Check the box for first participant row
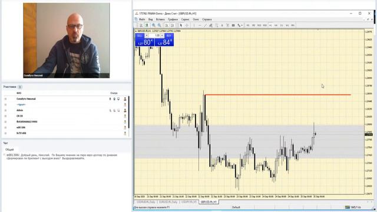 coord(5,99)
